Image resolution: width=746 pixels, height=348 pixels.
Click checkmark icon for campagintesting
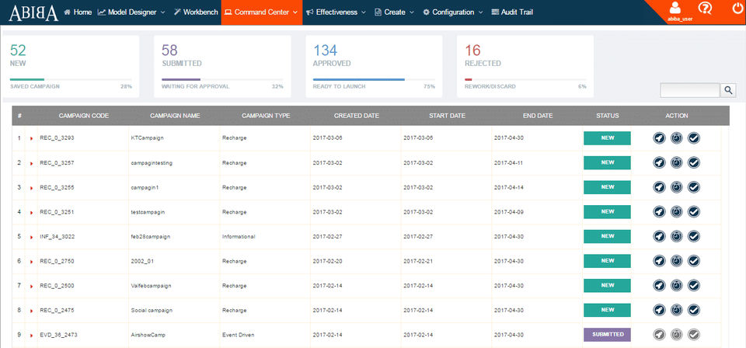[x=694, y=162]
